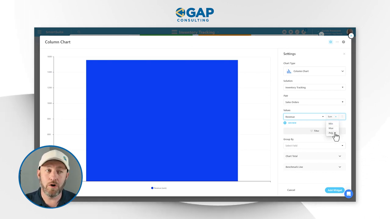The height and width of the screenshot is (219, 390).
Task: Click the Add New plus icon
Action: pyautogui.click(x=285, y=123)
